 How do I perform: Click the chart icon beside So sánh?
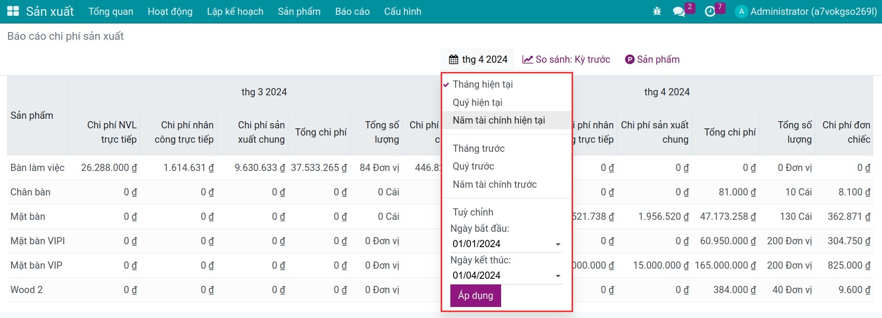click(527, 59)
